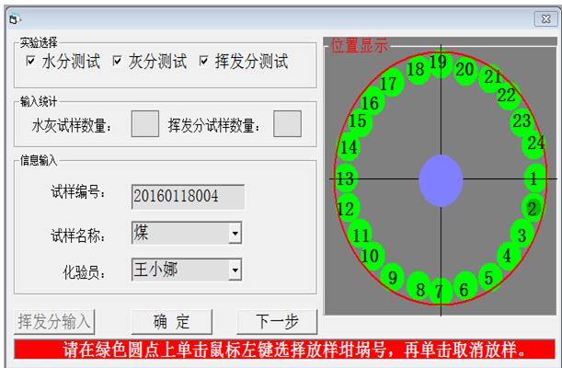Select crucible position 19 green dot

tap(441, 64)
